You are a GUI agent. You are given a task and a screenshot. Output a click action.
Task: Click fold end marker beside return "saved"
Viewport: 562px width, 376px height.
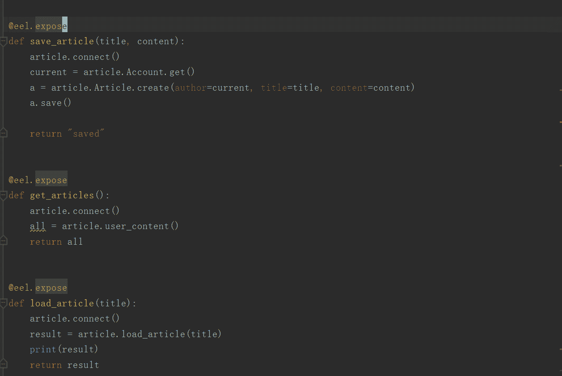[x=4, y=133]
